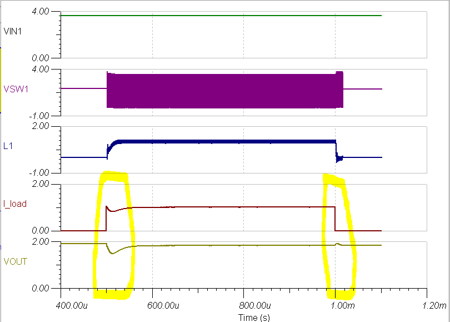The image size is (450, 322).
Task: Click the -1.00 label on L1 axis
Action: (x=39, y=173)
